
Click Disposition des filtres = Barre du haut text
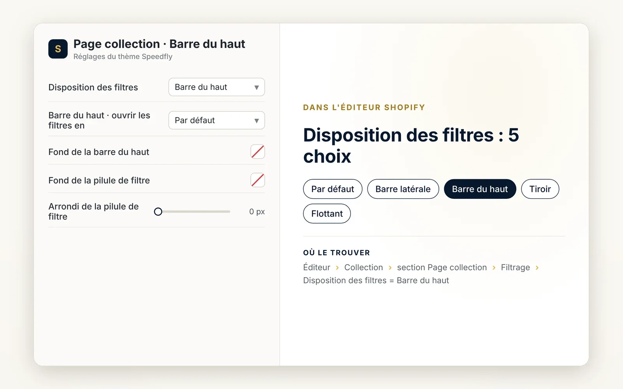(376, 280)
